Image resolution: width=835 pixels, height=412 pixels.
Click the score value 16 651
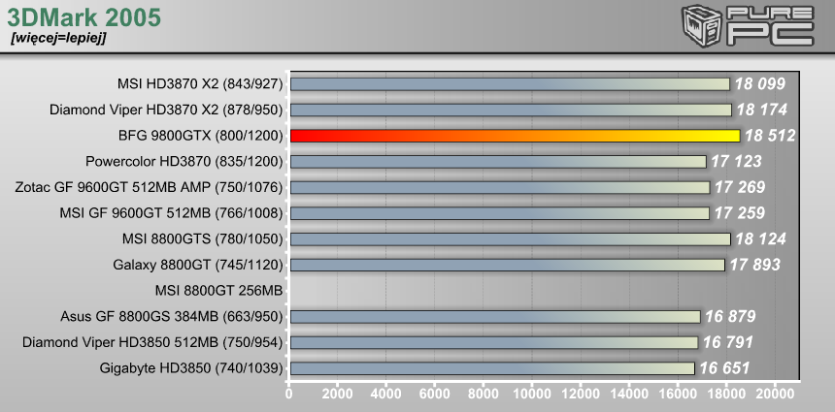[x=724, y=368]
